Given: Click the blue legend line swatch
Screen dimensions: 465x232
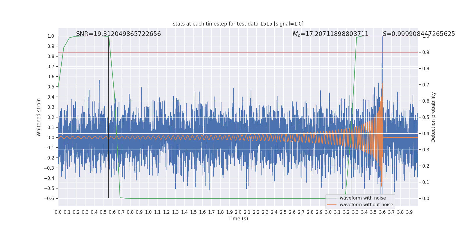Looking at the screenshot, I should (332, 198).
